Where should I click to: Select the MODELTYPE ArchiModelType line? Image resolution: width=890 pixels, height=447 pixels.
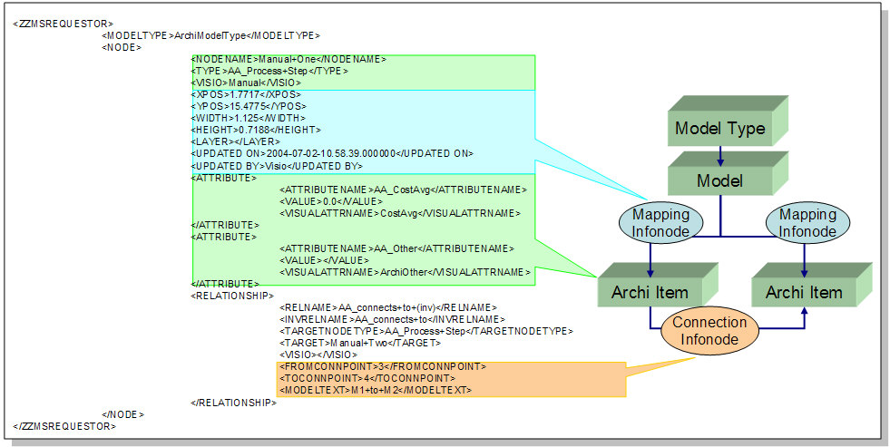tap(210, 35)
